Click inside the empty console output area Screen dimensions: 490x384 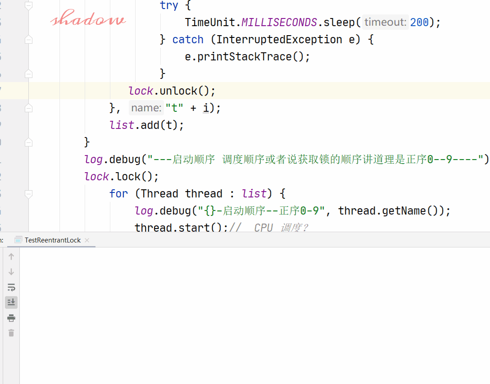pos(255,315)
